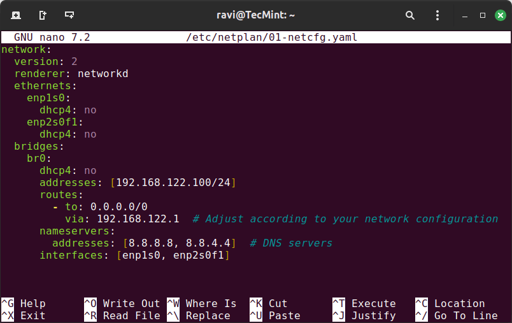Open the terminal search magnifier
The width and height of the screenshot is (512, 323).
point(410,15)
